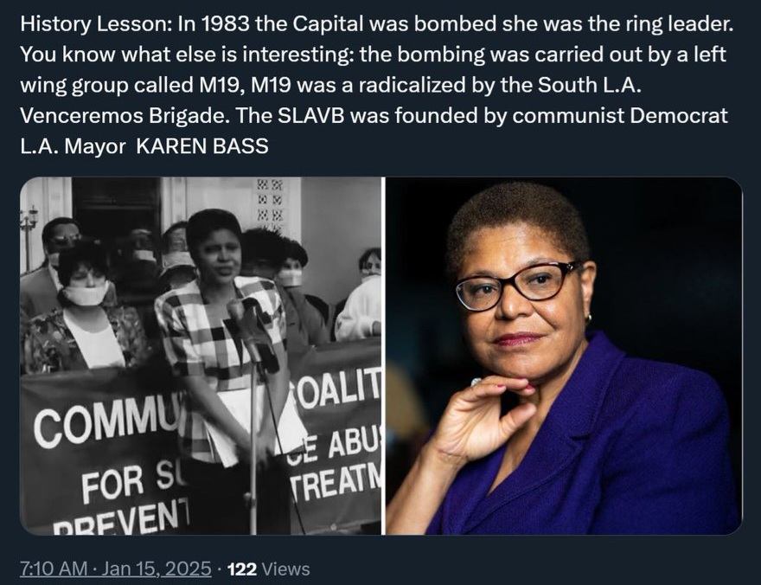Screen dimensions: 761x585
Task: Open the "7:10 AM" timestamp link
Action: 54,569
